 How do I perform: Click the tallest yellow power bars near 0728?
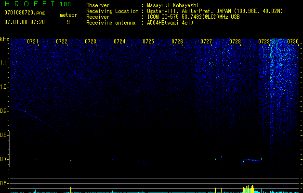(248, 189)
